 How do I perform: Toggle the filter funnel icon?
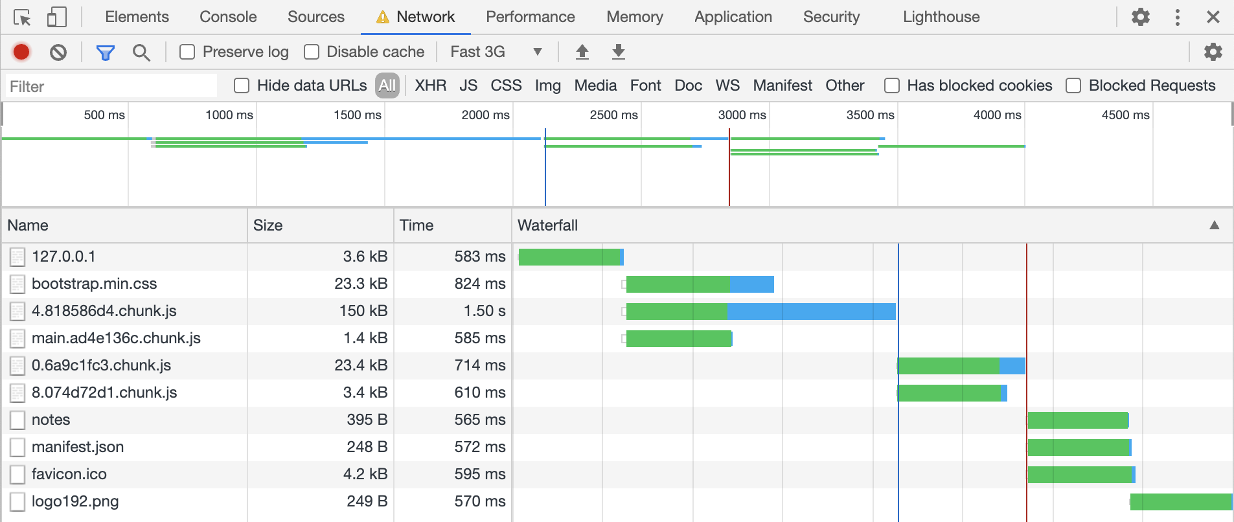[x=105, y=52]
